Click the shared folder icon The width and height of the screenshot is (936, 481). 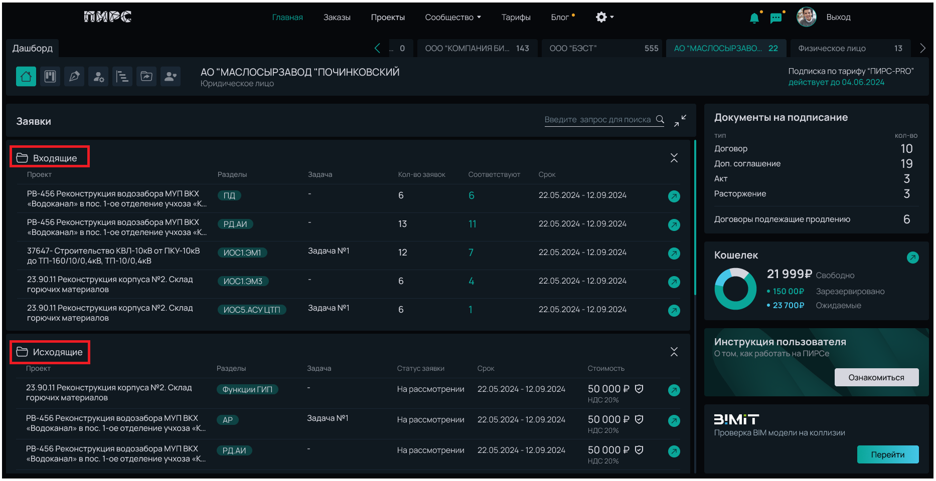[x=146, y=77]
